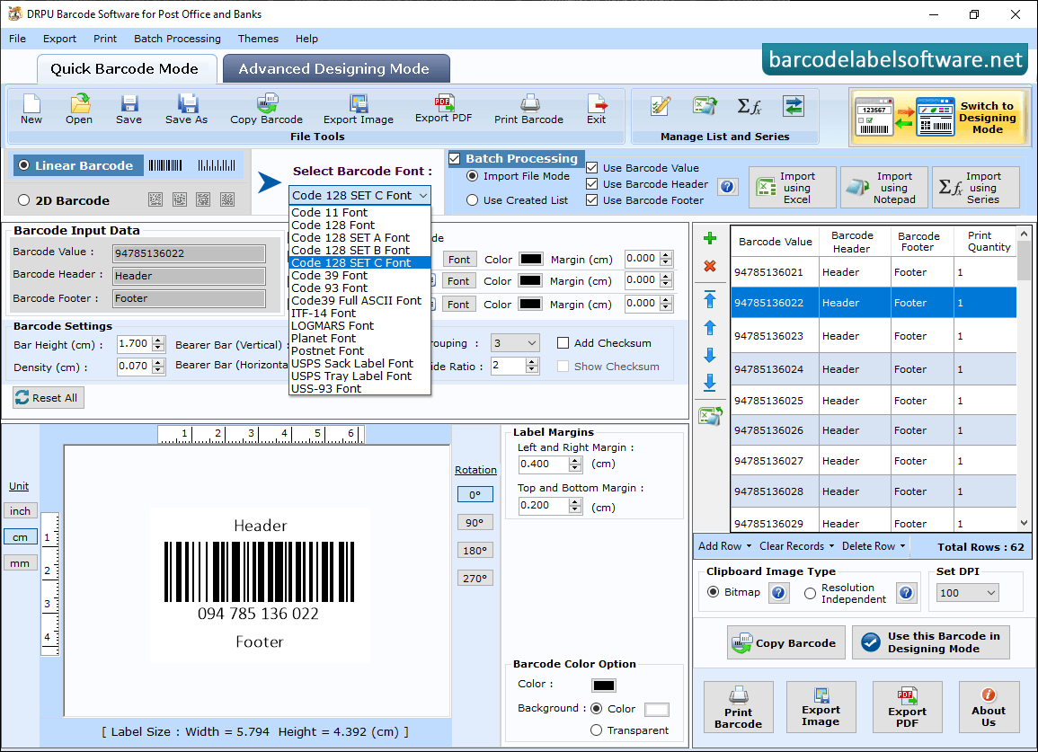This screenshot has width=1038, height=752.
Task: Click Excel export icon beside table
Action: point(710,416)
